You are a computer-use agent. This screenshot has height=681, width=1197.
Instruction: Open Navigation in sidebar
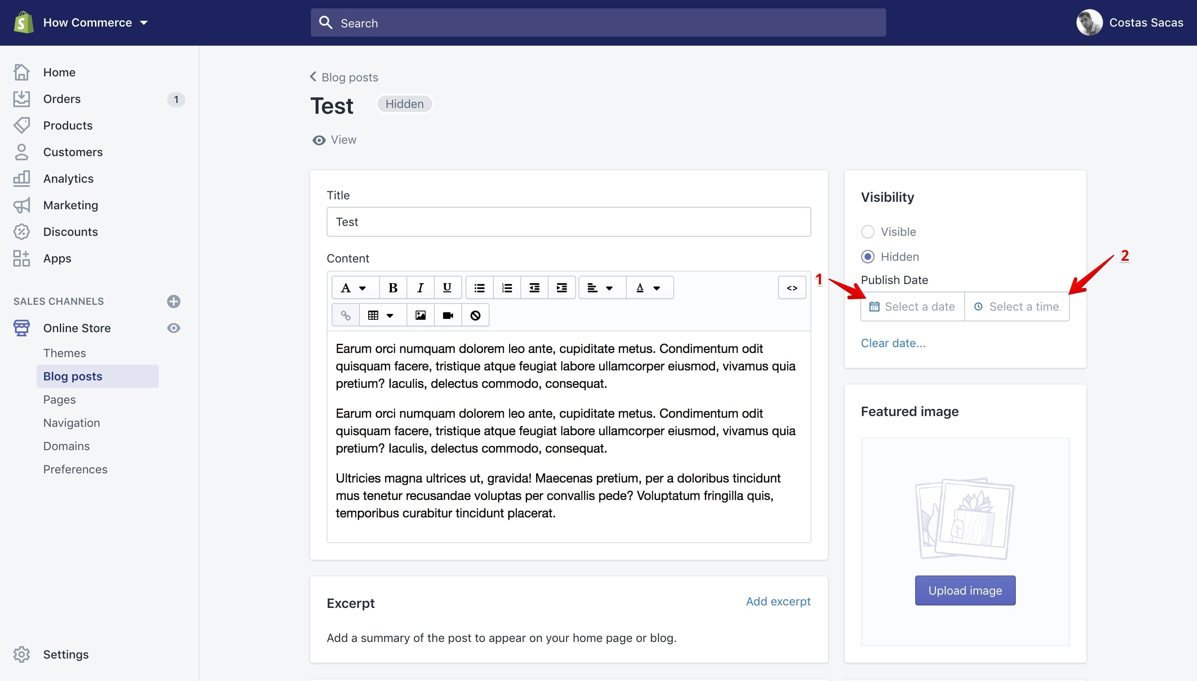tap(71, 422)
